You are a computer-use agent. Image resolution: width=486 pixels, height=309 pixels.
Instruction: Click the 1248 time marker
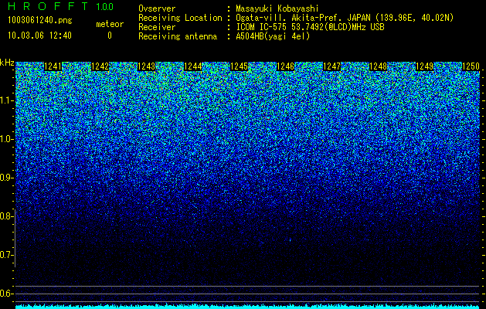point(378,66)
